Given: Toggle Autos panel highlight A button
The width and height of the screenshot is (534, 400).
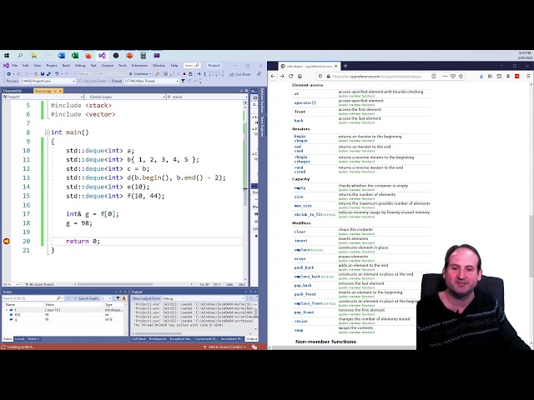Looking at the screenshot, I should (124, 298).
